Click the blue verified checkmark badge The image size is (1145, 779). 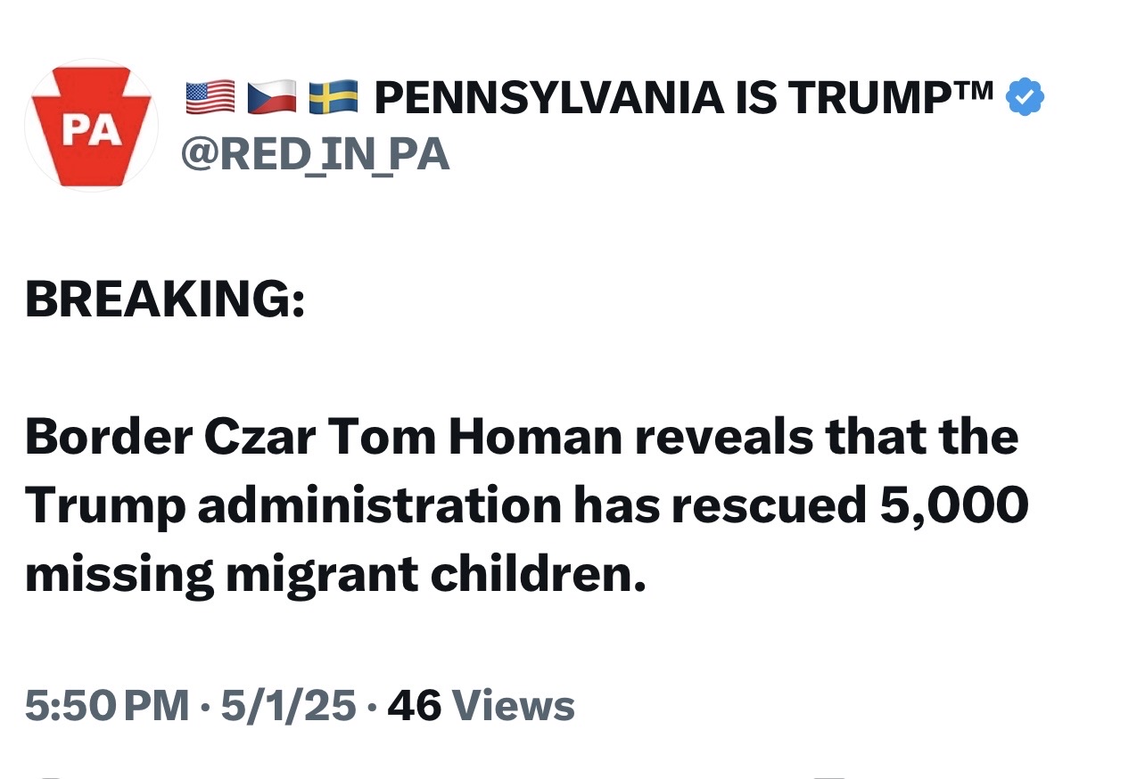[x=1025, y=98]
